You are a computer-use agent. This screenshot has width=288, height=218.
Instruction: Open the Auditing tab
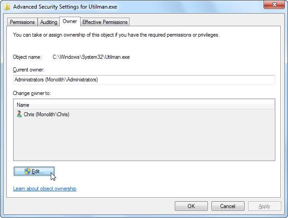pyautogui.click(x=48, y=22)
